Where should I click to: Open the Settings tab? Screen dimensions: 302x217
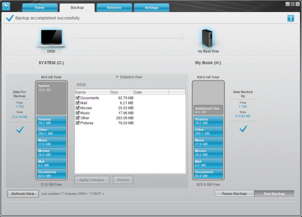click(152, 8)
